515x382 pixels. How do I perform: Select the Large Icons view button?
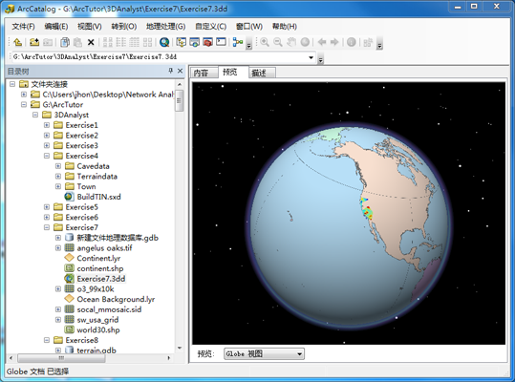pyautogui.click(x=107, y=42)
